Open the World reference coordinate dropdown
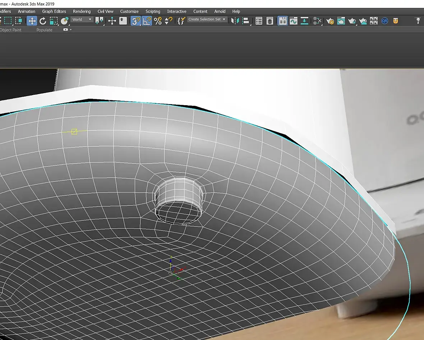The height and width of the screenshot is (340, 424). [82, 19]
